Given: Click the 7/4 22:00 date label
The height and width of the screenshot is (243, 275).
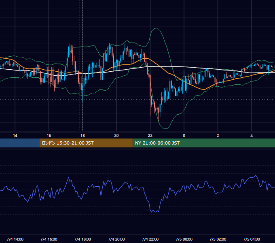Looking at the screenshot, I should click(150, 239).
